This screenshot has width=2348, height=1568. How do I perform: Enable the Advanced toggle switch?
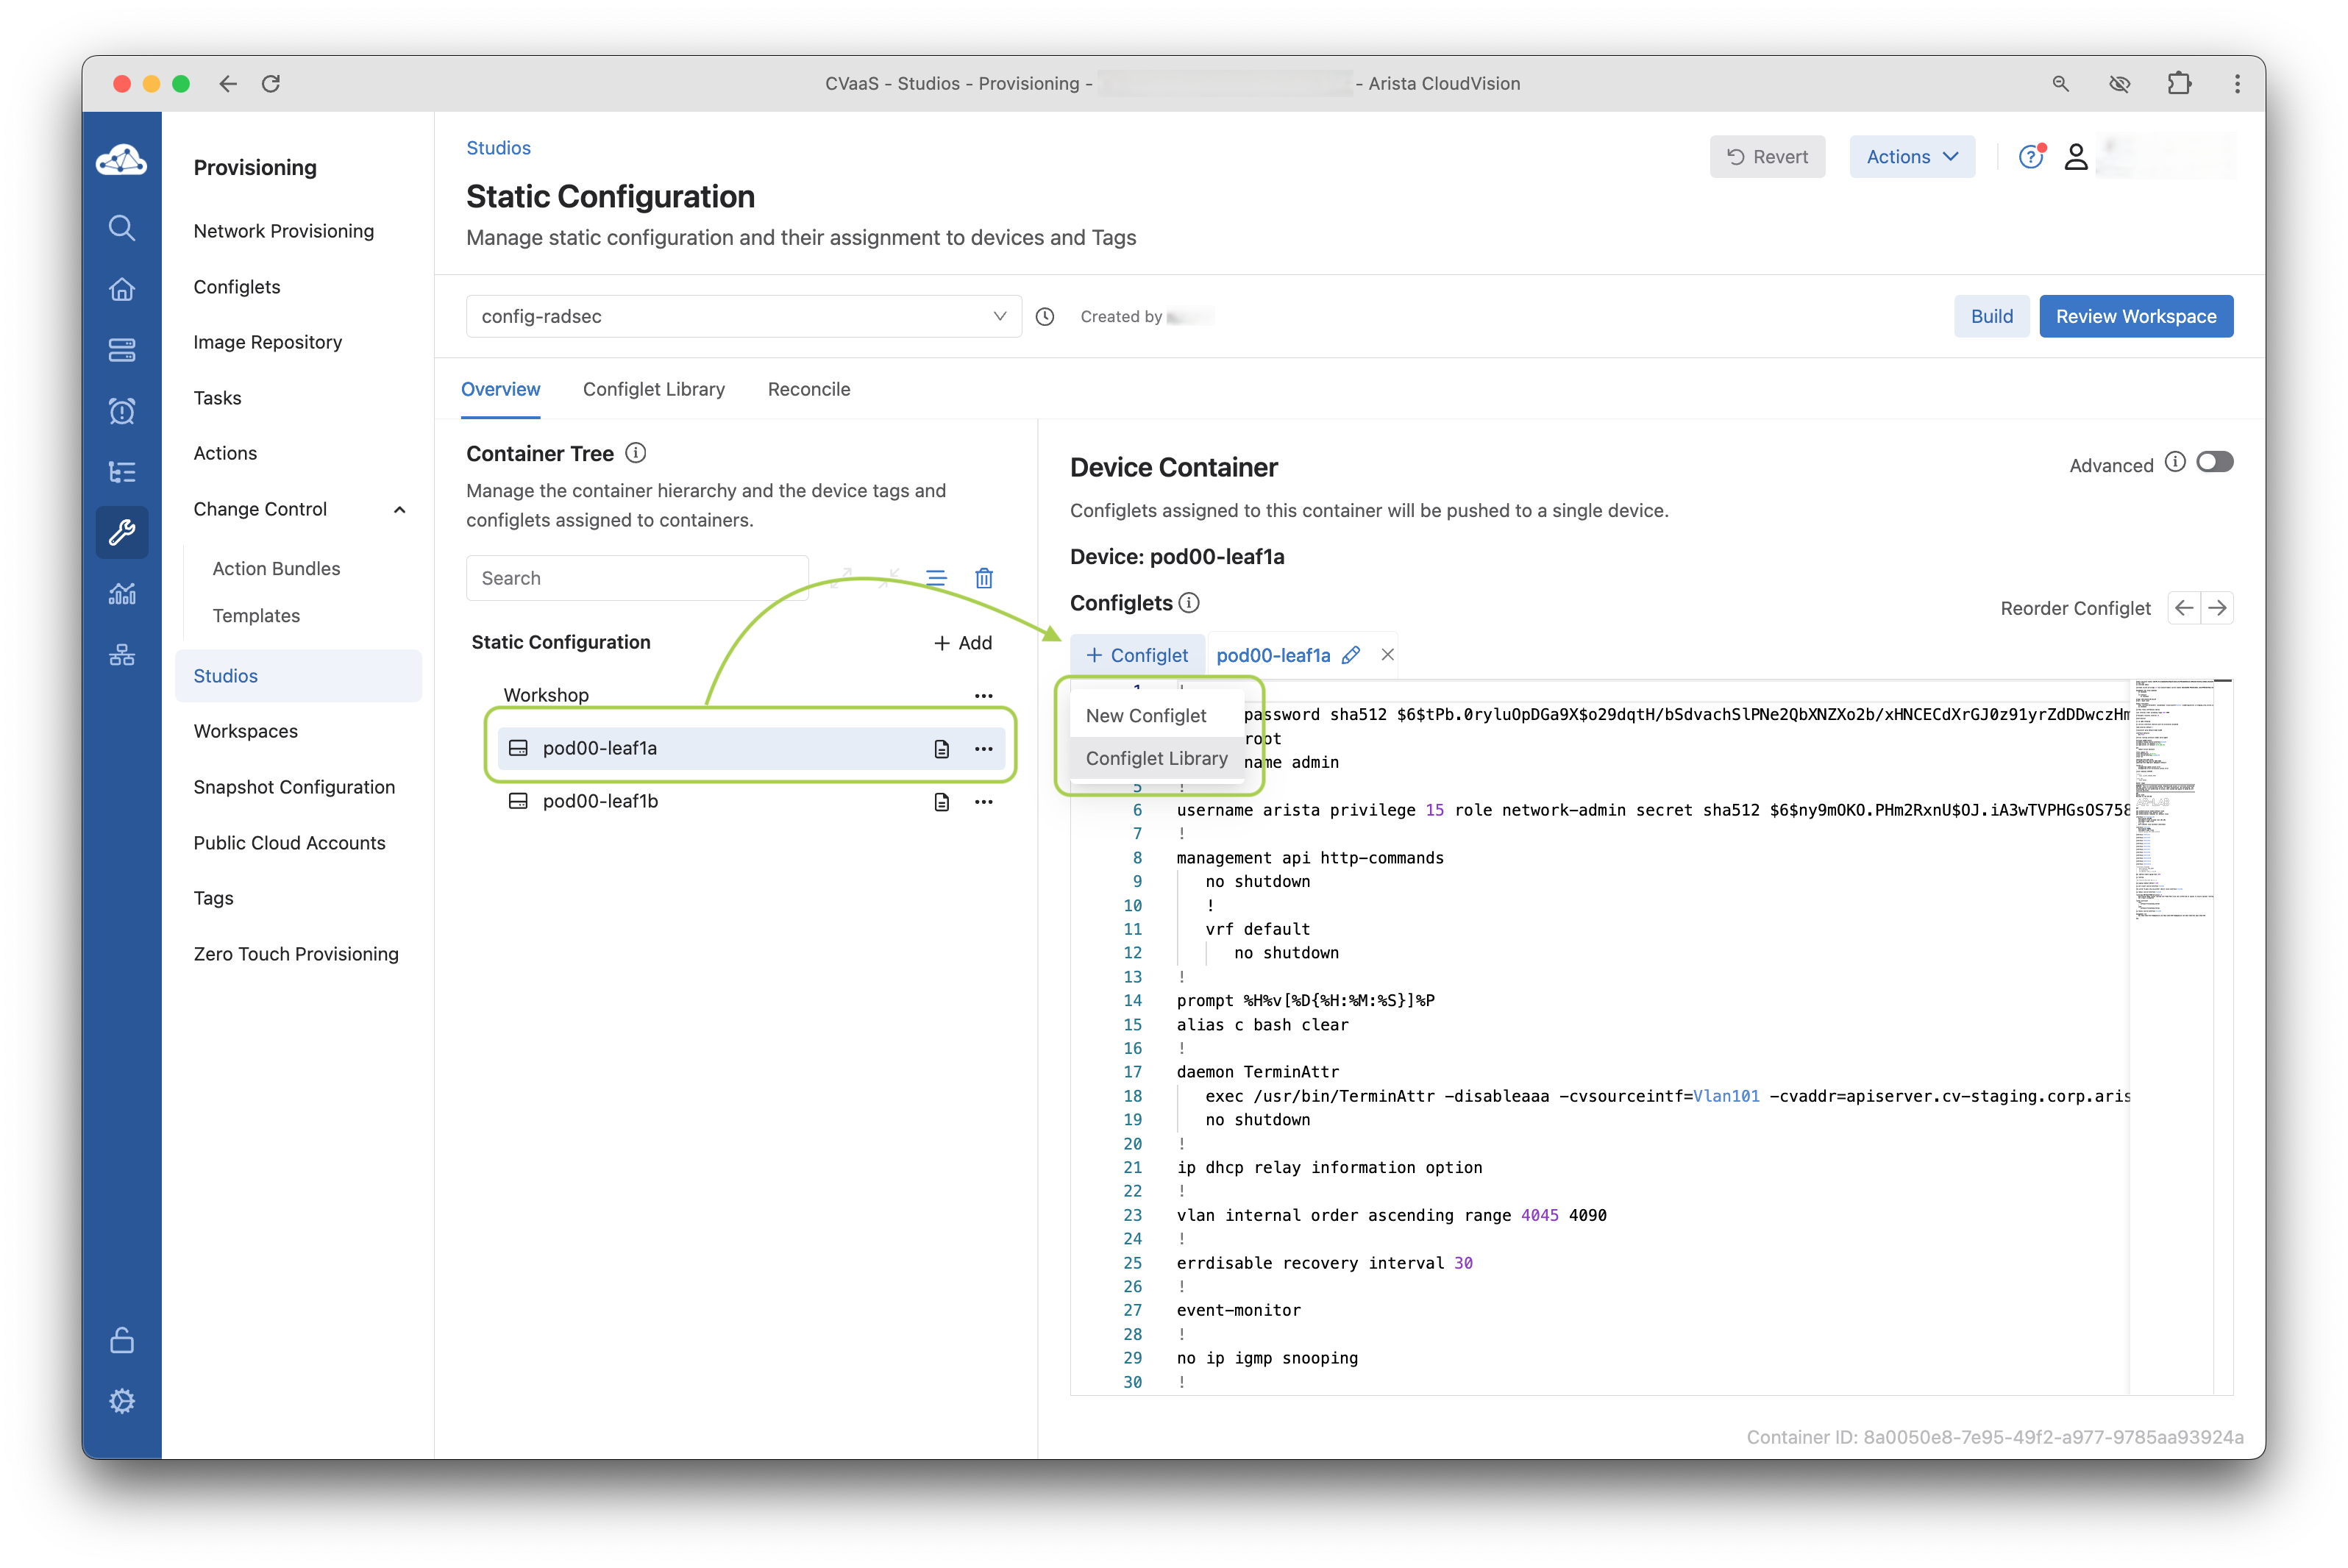(2214, 462)
